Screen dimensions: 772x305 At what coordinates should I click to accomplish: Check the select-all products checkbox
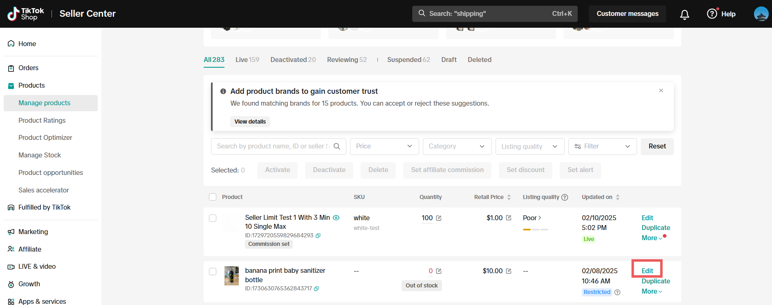[x=213, y=197]
